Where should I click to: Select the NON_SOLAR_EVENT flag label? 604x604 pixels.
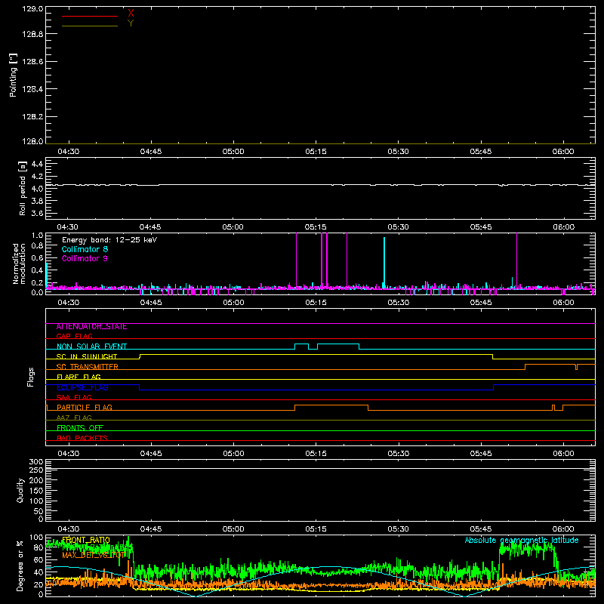[91, 347]
